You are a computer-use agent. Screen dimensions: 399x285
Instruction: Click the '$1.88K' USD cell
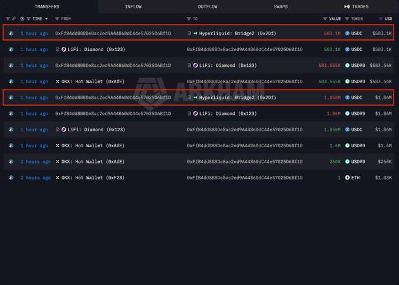tap(384, 178)
